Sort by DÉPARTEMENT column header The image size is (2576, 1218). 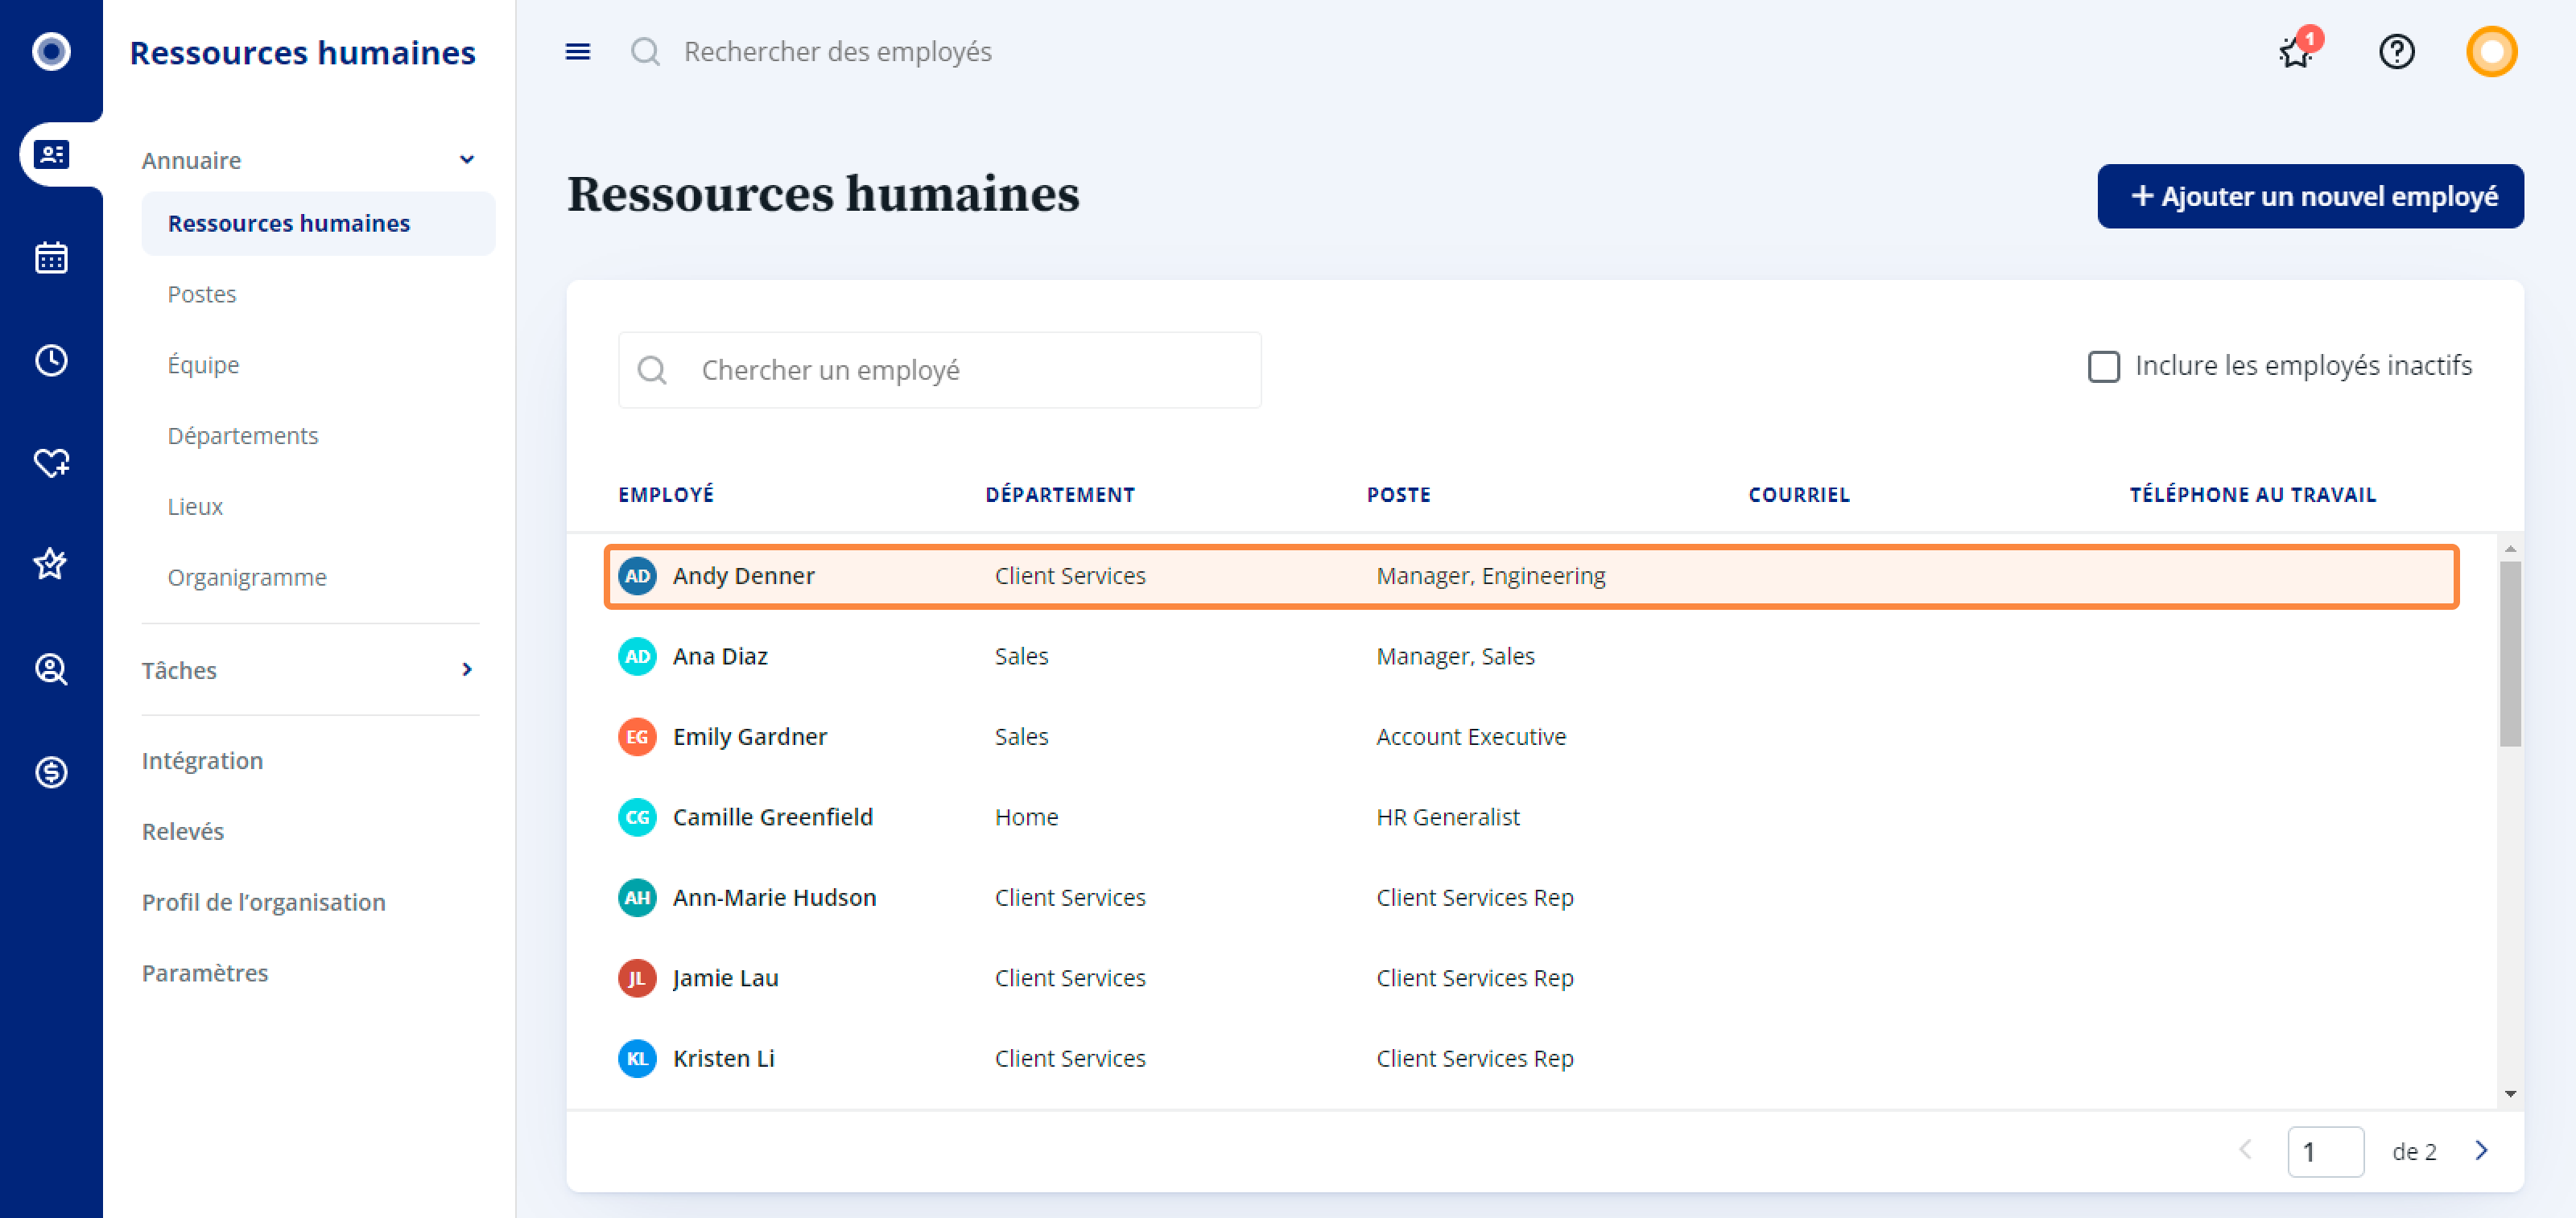click(x=1060, y=495)
